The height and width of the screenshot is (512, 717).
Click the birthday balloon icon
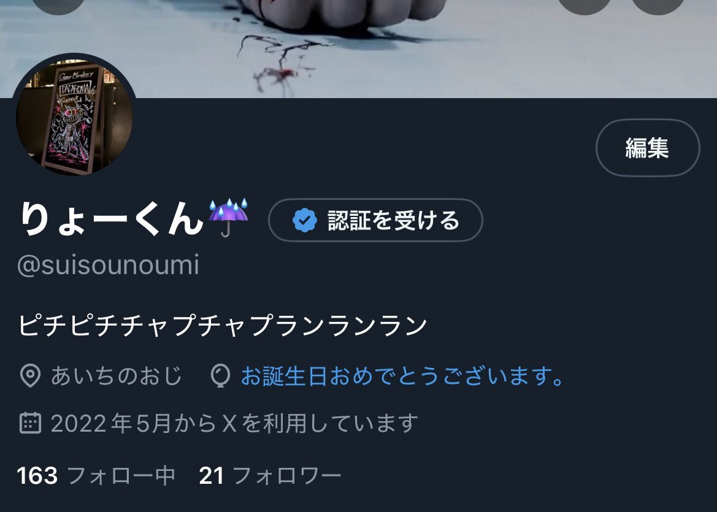click(x=220, y=376)
